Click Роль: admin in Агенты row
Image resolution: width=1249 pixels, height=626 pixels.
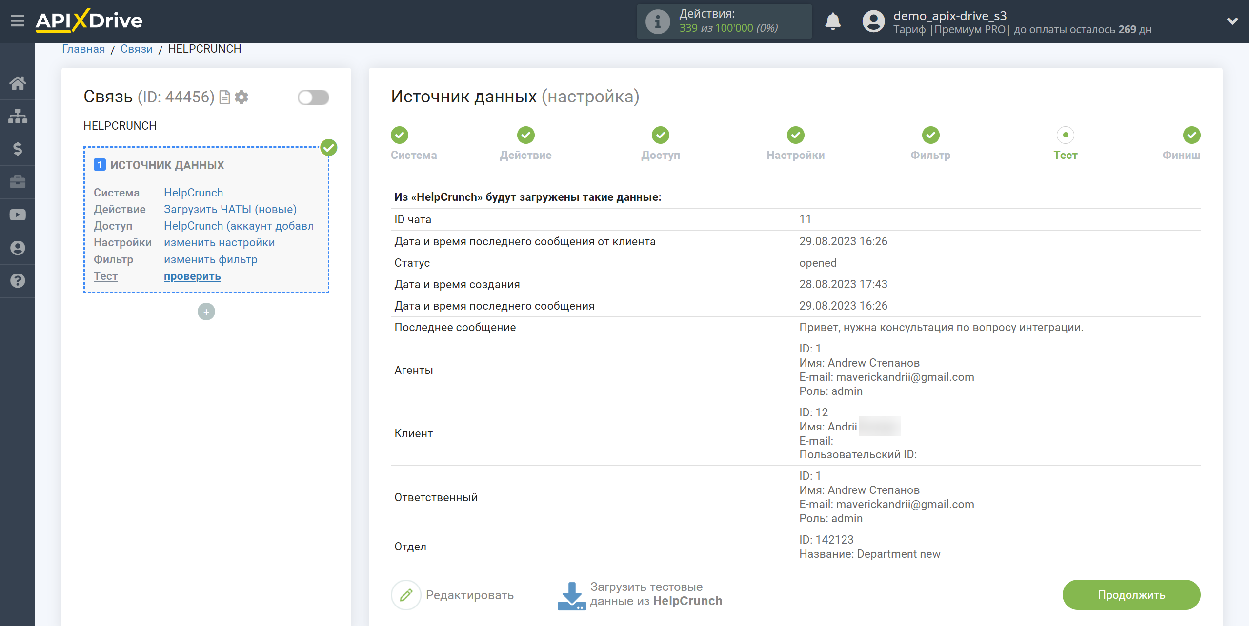pyautogui.click(x=831, y=391)
